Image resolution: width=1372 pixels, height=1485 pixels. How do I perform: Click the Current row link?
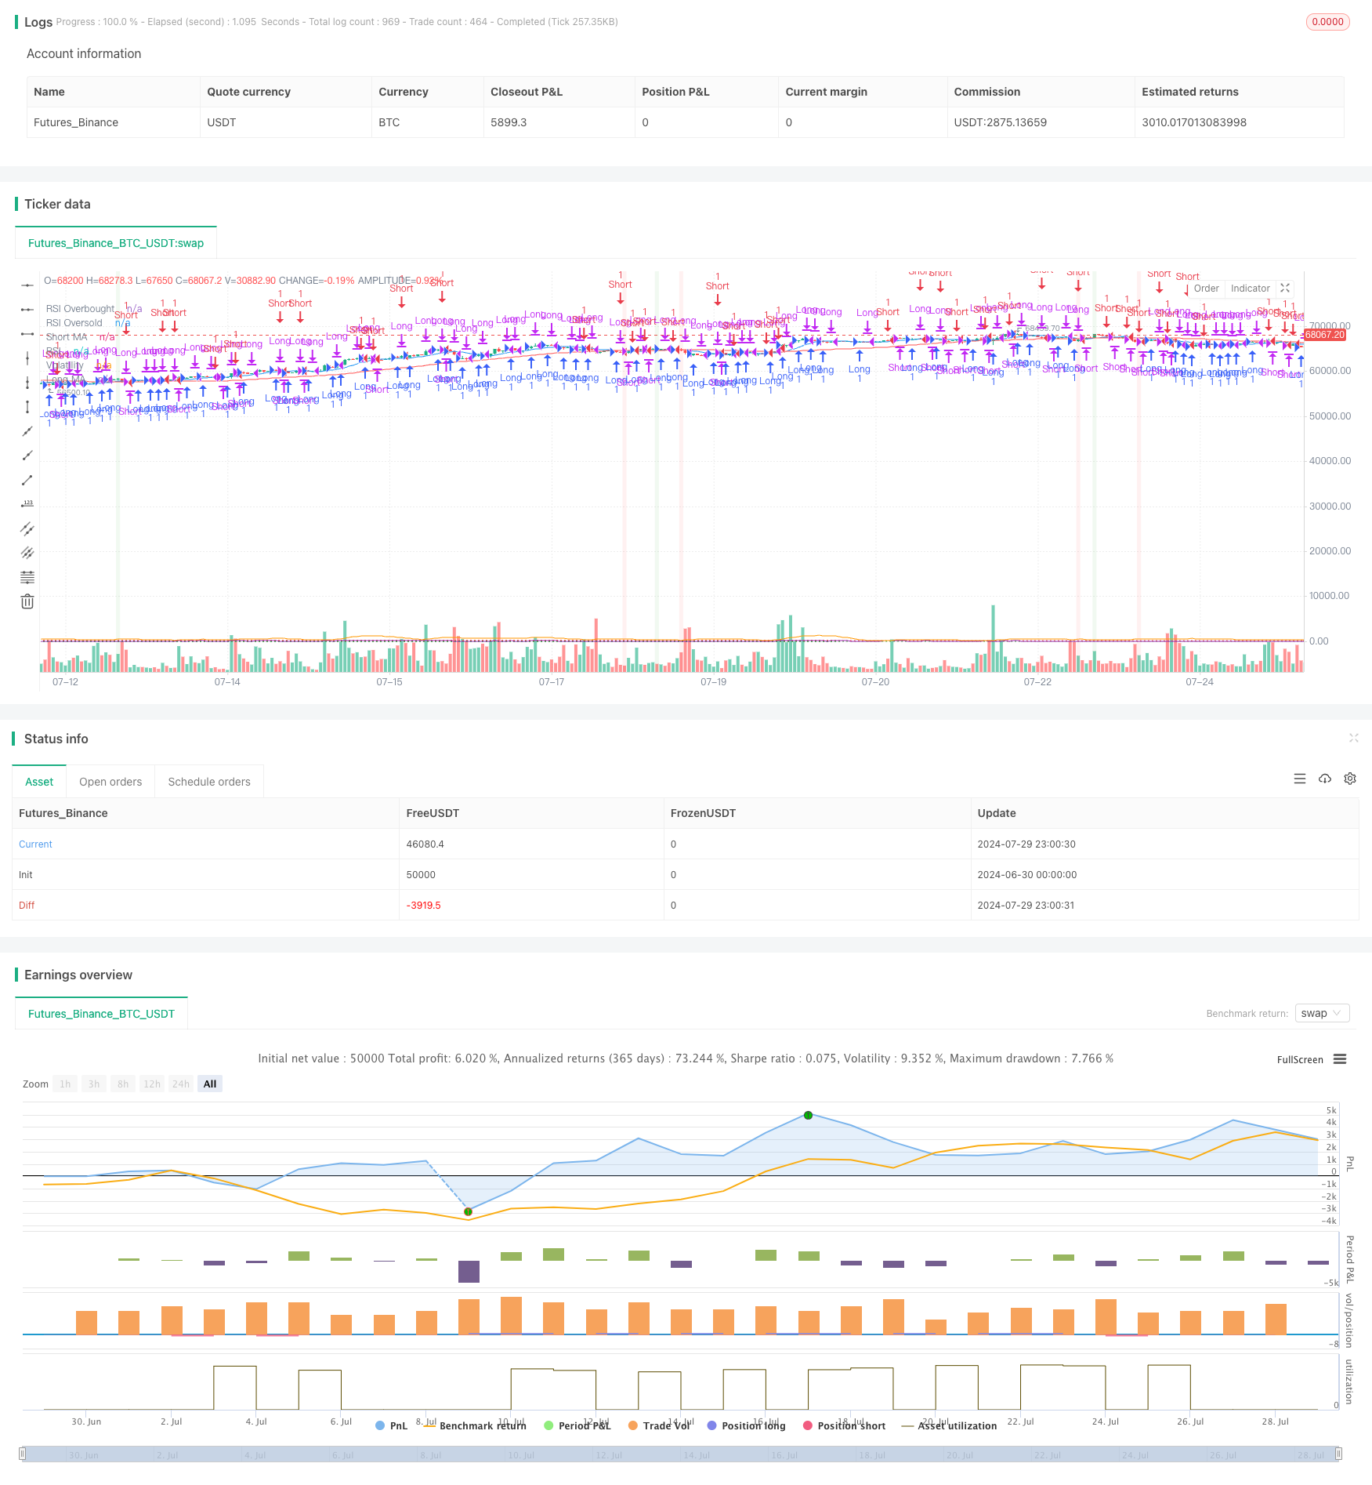pyautogui.click(x=35, y=844)
